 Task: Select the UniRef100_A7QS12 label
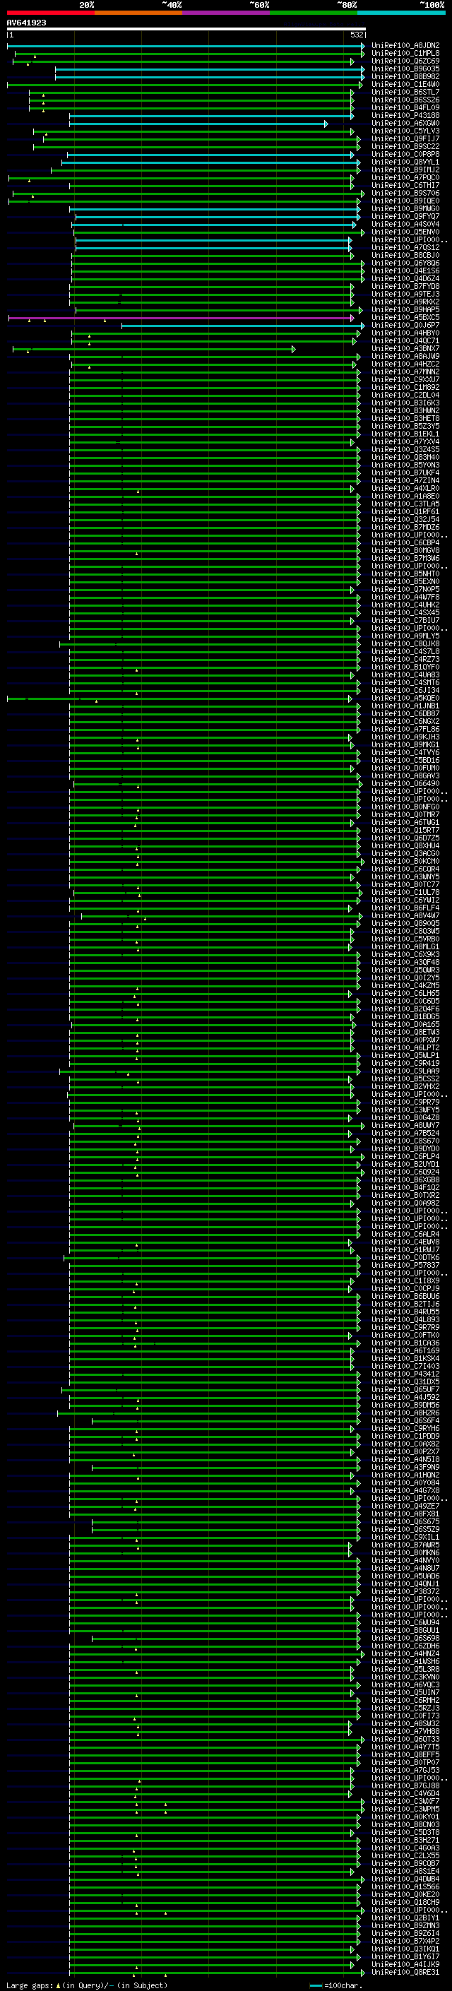point(405,247)
